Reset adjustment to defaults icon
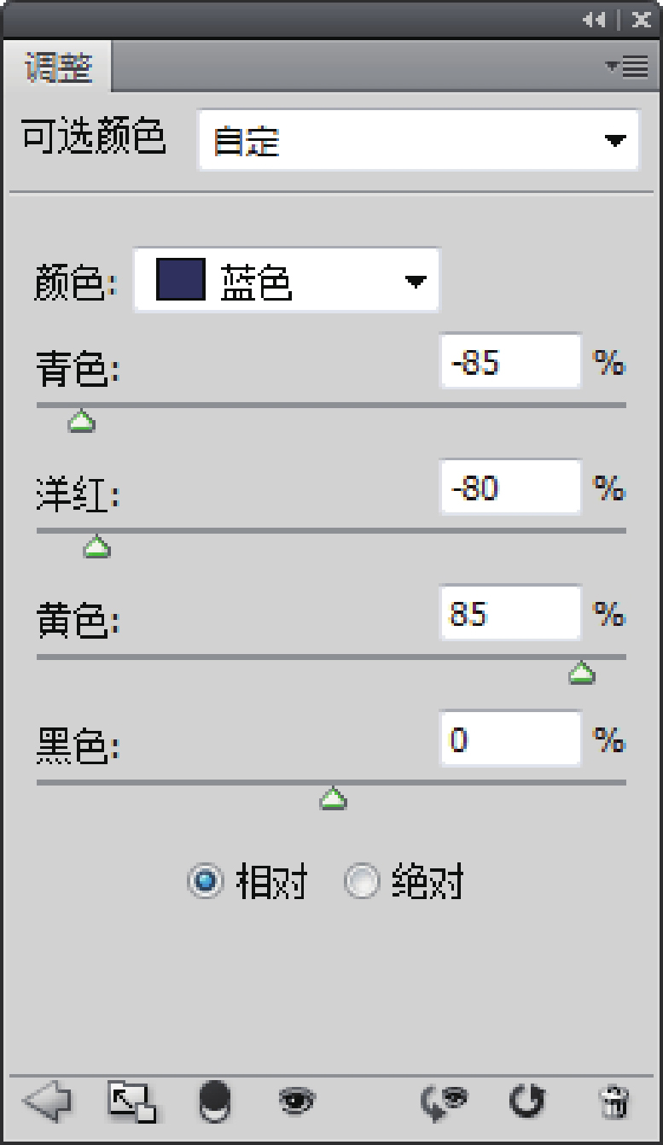 pyautogui.click(x=526, y=1101)
